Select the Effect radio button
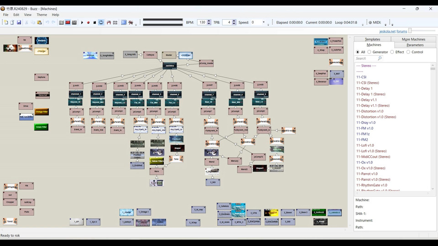This screenshot has width=438, height=246. [x=392, y=52]
